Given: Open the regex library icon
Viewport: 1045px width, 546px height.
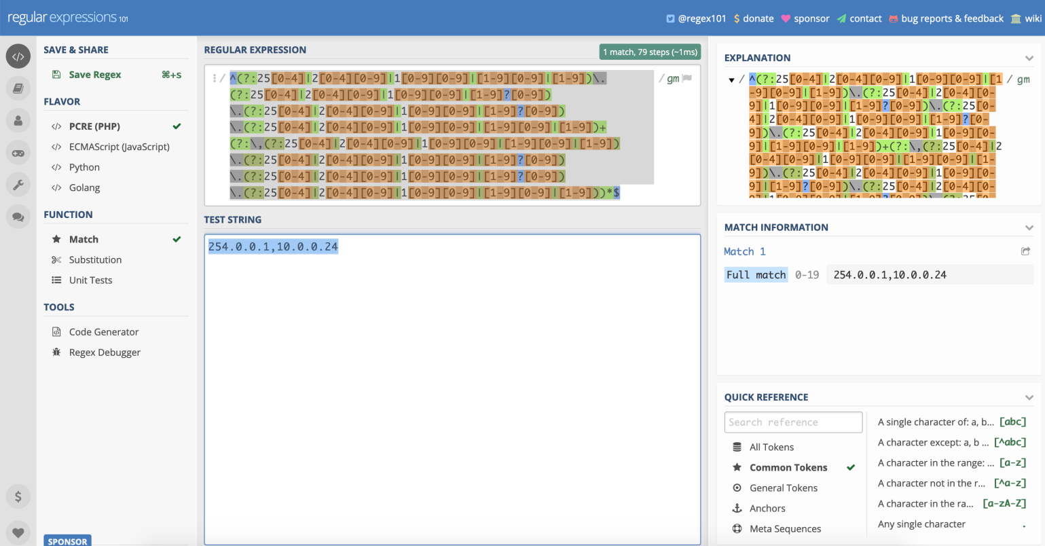Looking at the screenshot, I should coord(18,88).
